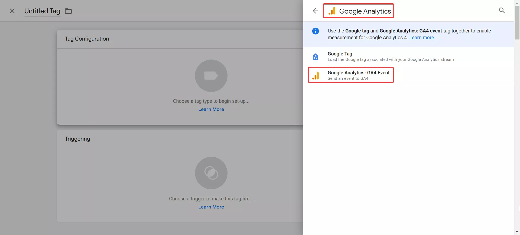Select the Google Tag tag type
The width and height of the screenshot is (520, 235).
(409, 57)
